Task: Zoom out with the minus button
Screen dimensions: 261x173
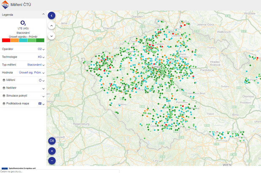Action: [52, 160]
